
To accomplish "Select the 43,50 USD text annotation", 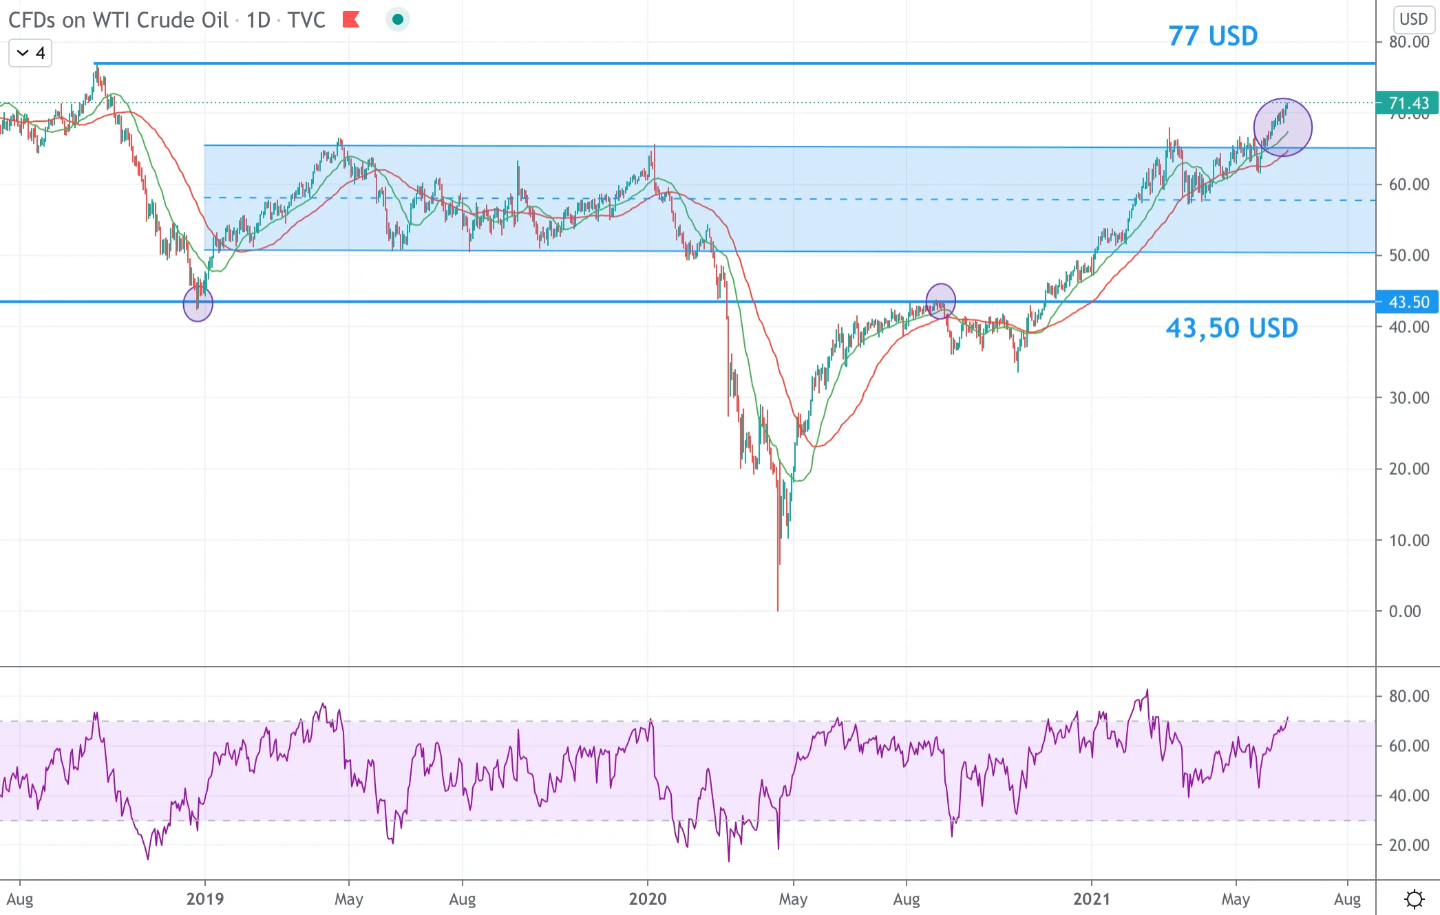I will click(x=1232, y=328).
